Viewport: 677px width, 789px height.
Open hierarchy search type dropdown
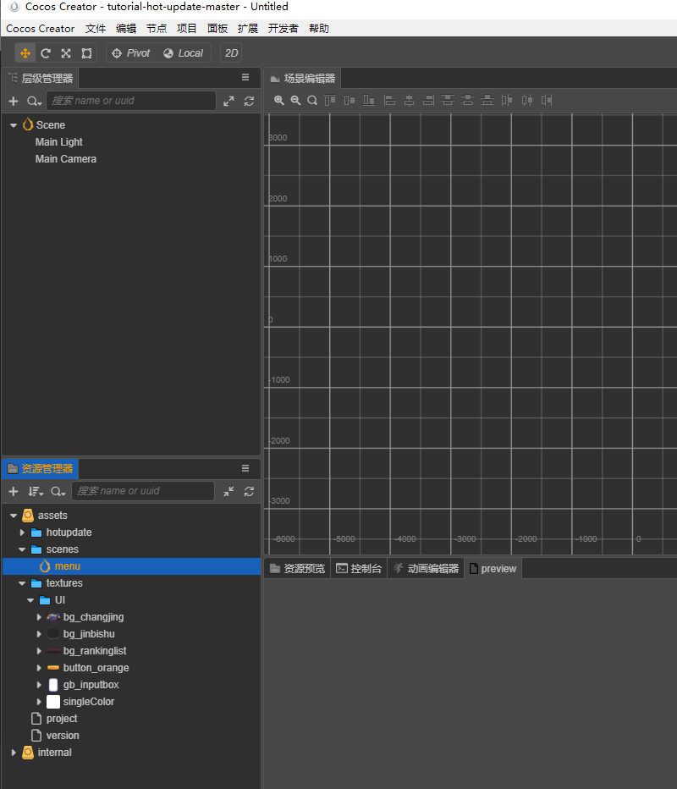click(34, 101)
